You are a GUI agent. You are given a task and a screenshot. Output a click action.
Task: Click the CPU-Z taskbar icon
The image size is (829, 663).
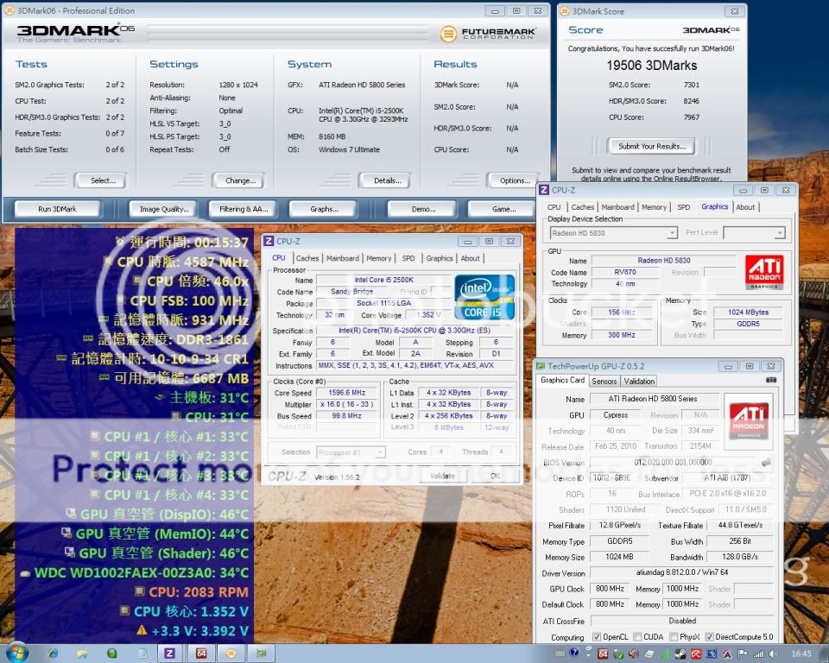pyautogui.click(x=169, y=654)
